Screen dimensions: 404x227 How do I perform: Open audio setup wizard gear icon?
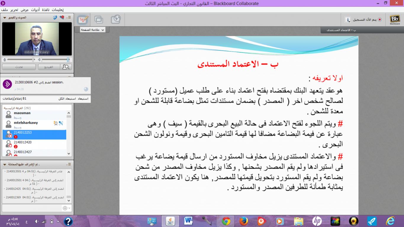(62, 17)
